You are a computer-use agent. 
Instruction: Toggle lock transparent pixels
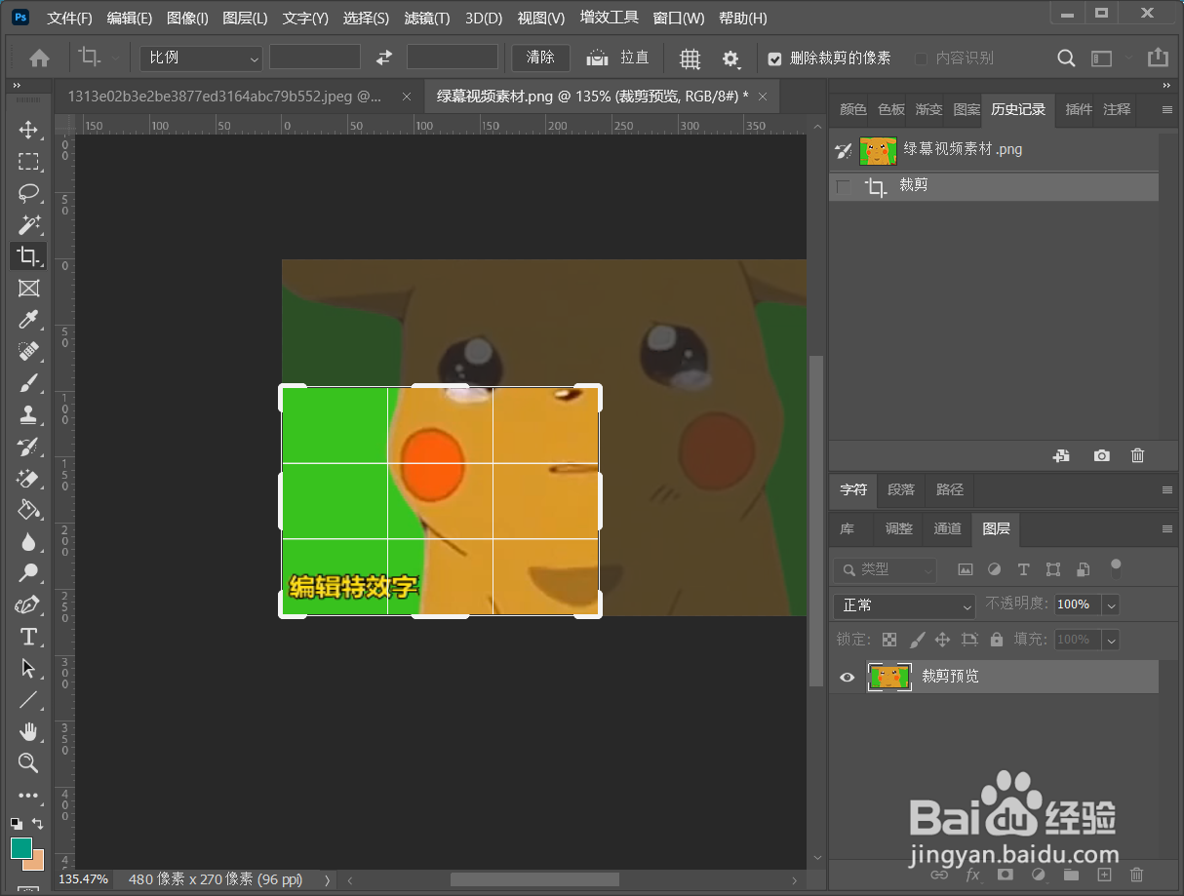pyautogui.click(x=889, y=640)
